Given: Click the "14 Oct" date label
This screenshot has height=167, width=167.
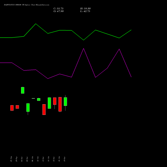Looking at the screenshot, I should point(48,159).
